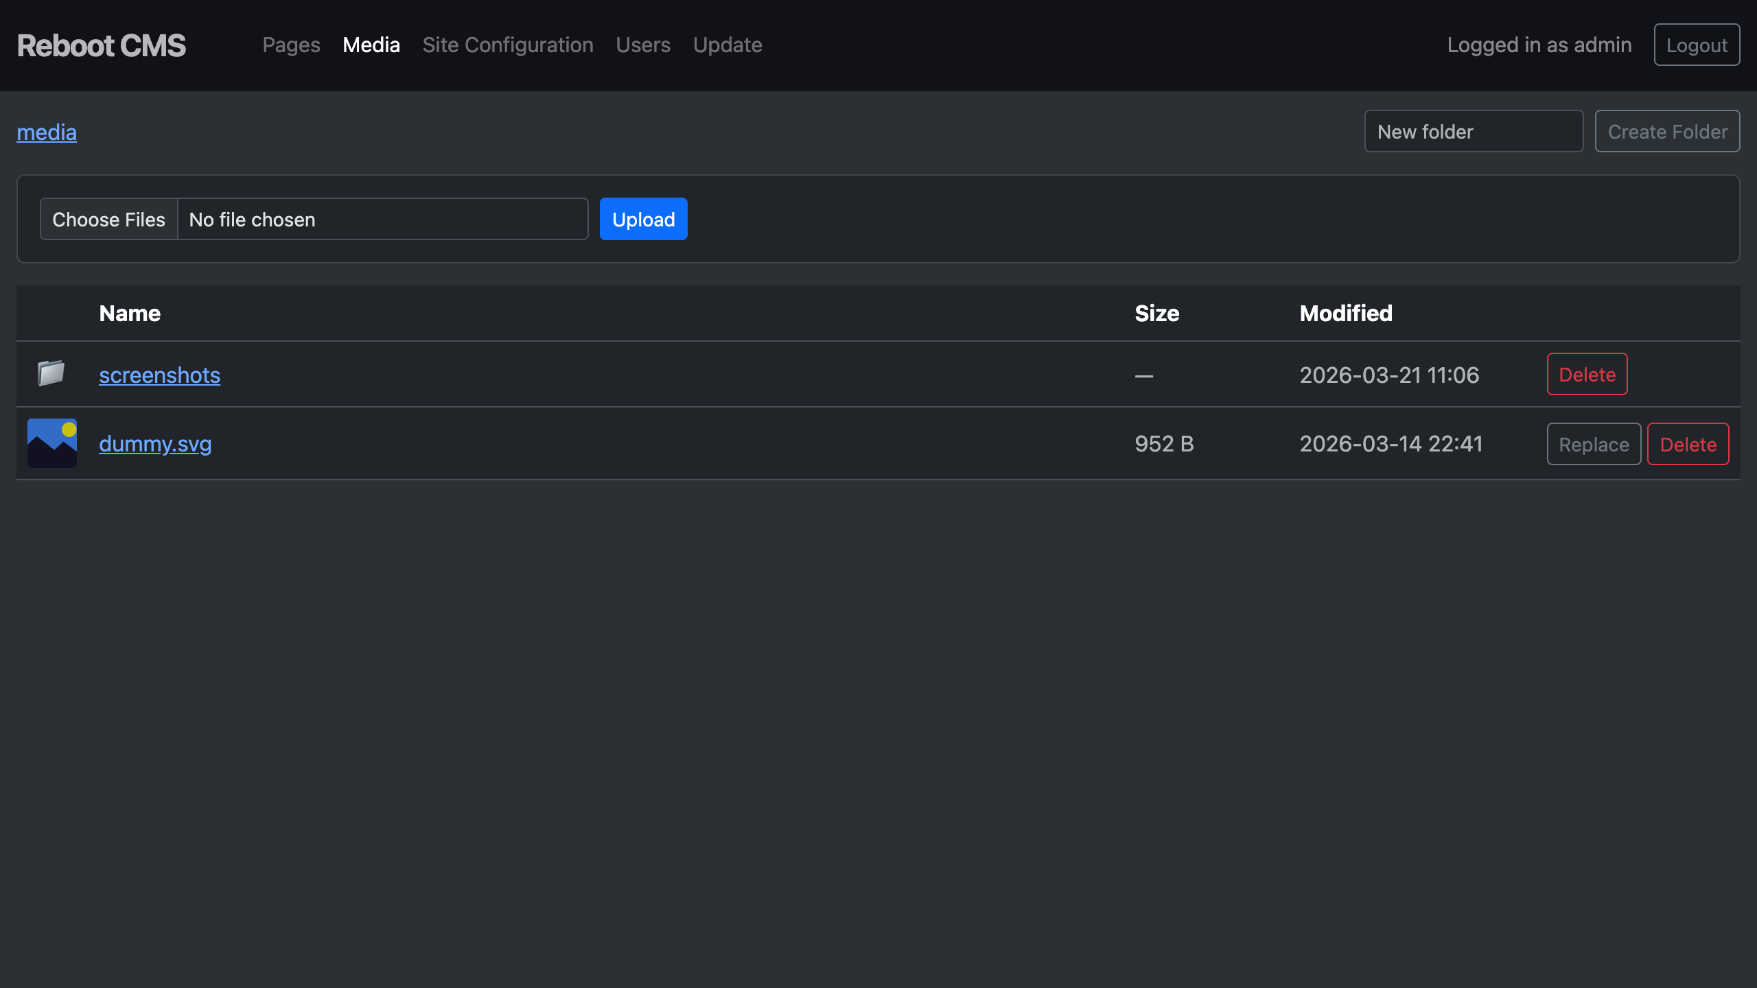Go to Site Configuration
Image resolution: width=1757 pixels, height=988 pixels.
pyautogui.click(x=508, y=45)
